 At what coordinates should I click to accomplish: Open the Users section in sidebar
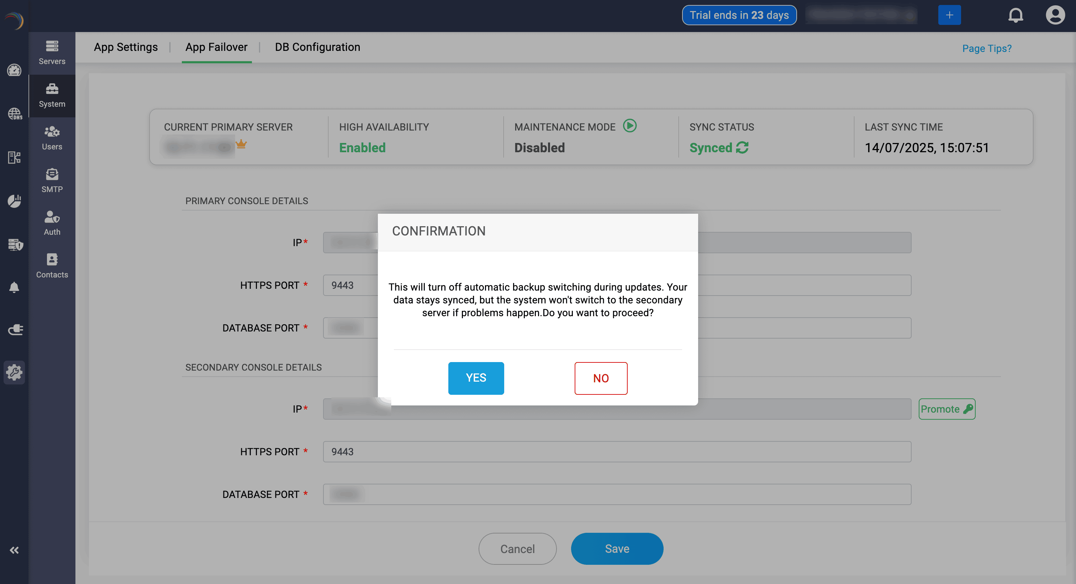pyautogui.click(x=52, y=138)
